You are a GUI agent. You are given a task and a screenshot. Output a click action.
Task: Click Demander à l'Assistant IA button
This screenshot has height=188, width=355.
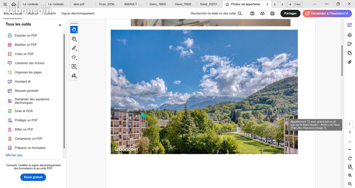tap(327, 14)
